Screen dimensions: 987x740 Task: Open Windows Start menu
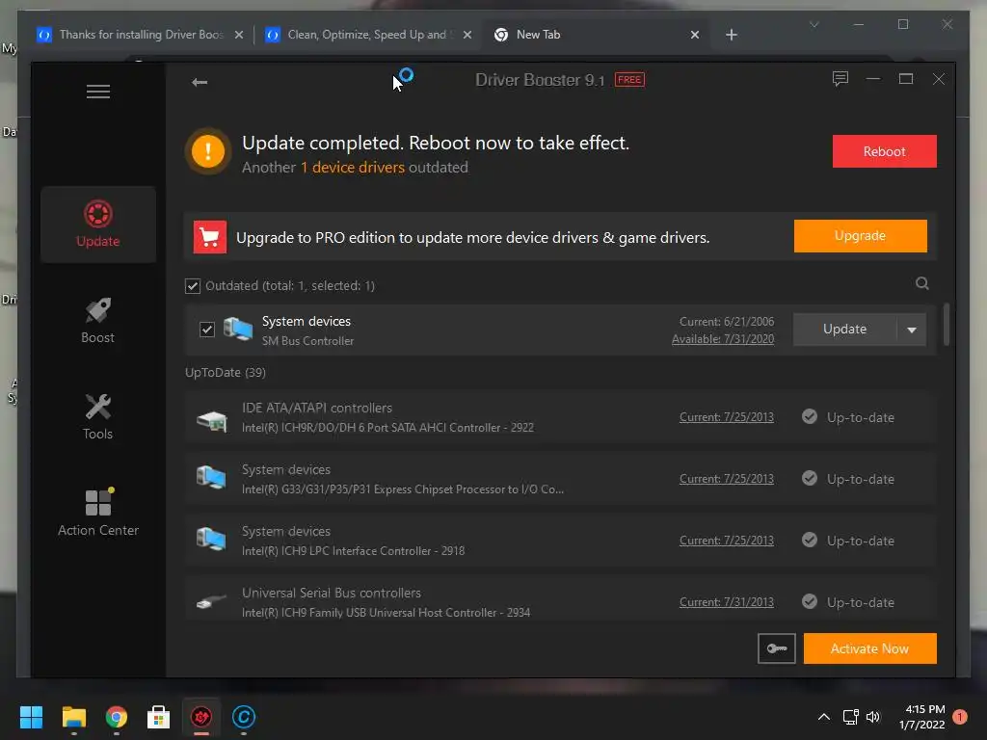31,717
